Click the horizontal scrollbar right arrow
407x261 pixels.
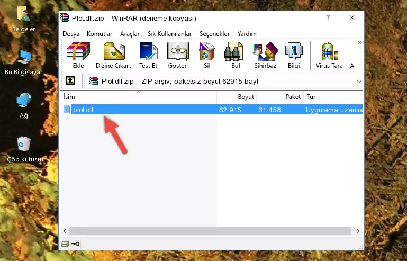pyautogui.click(x=358, y=231)
